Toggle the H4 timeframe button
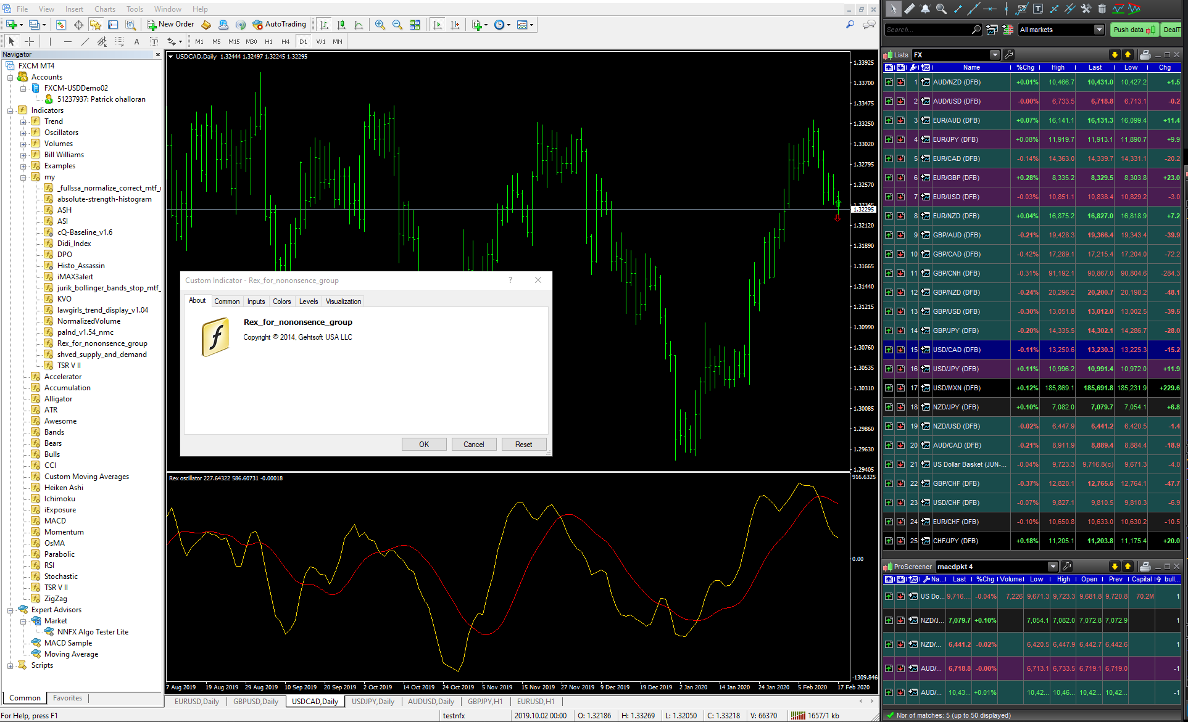The image size is (1188, 722). click(x=285, y=41)
